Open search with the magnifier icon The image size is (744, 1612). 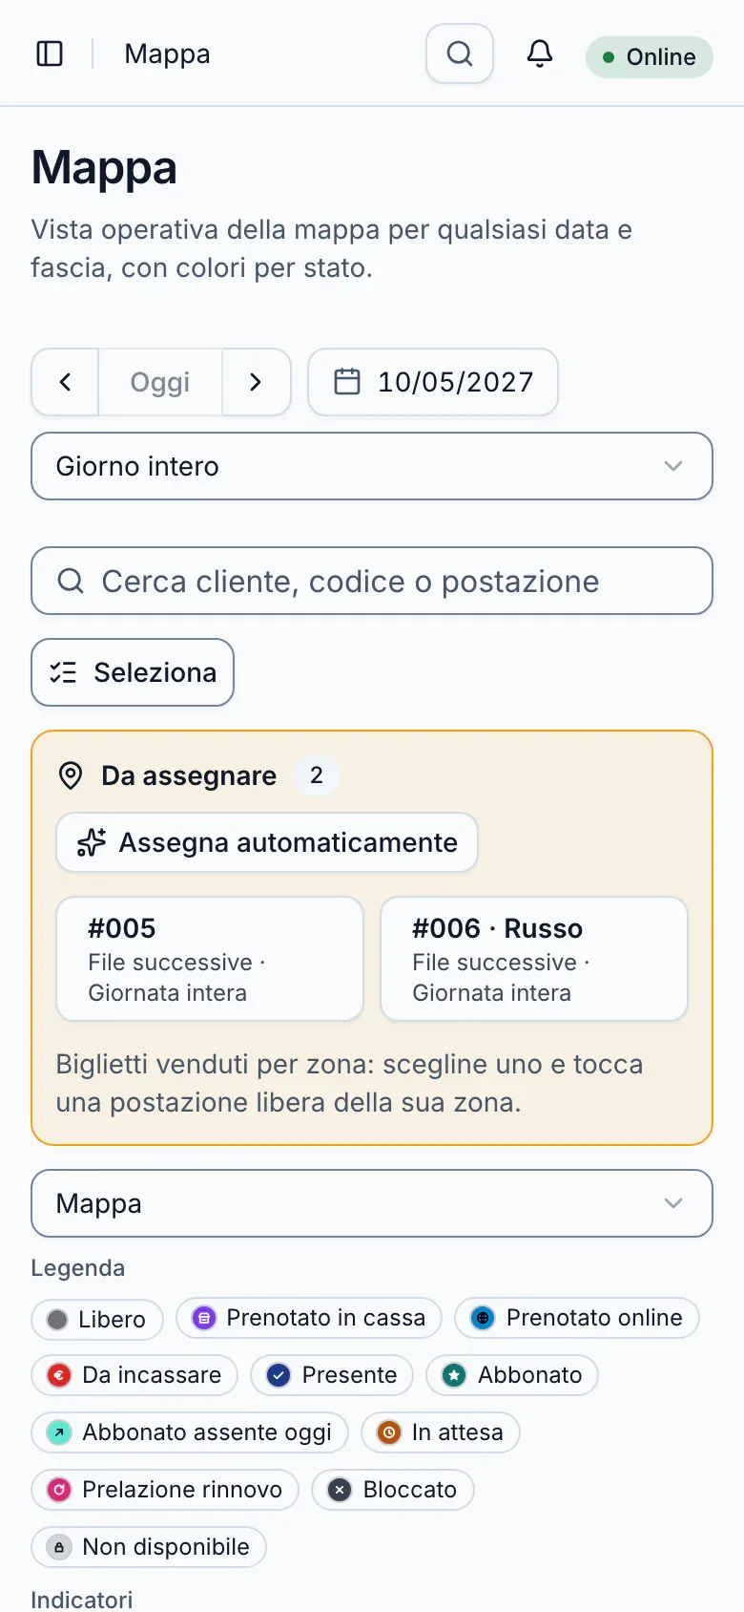point(460,53)
